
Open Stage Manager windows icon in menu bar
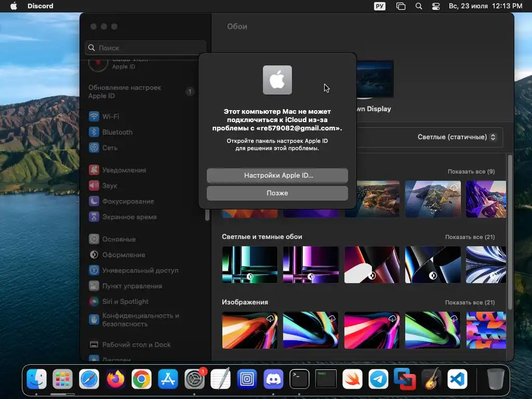click(401, 6)
